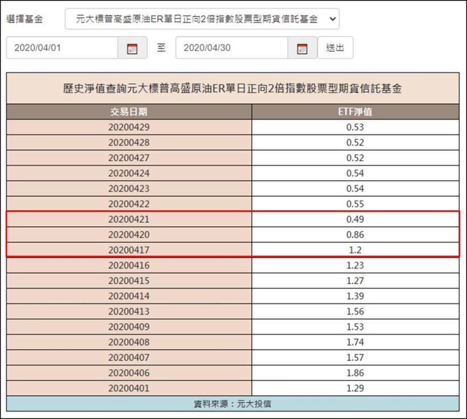
Task: Select the date cell 20200409
Action: pos(129,327)
